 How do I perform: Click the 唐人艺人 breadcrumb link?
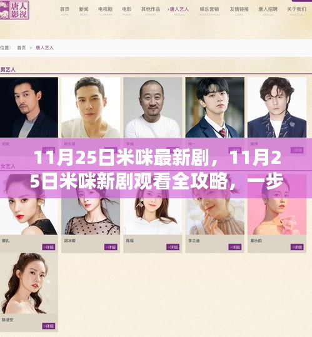pos(44,48)
